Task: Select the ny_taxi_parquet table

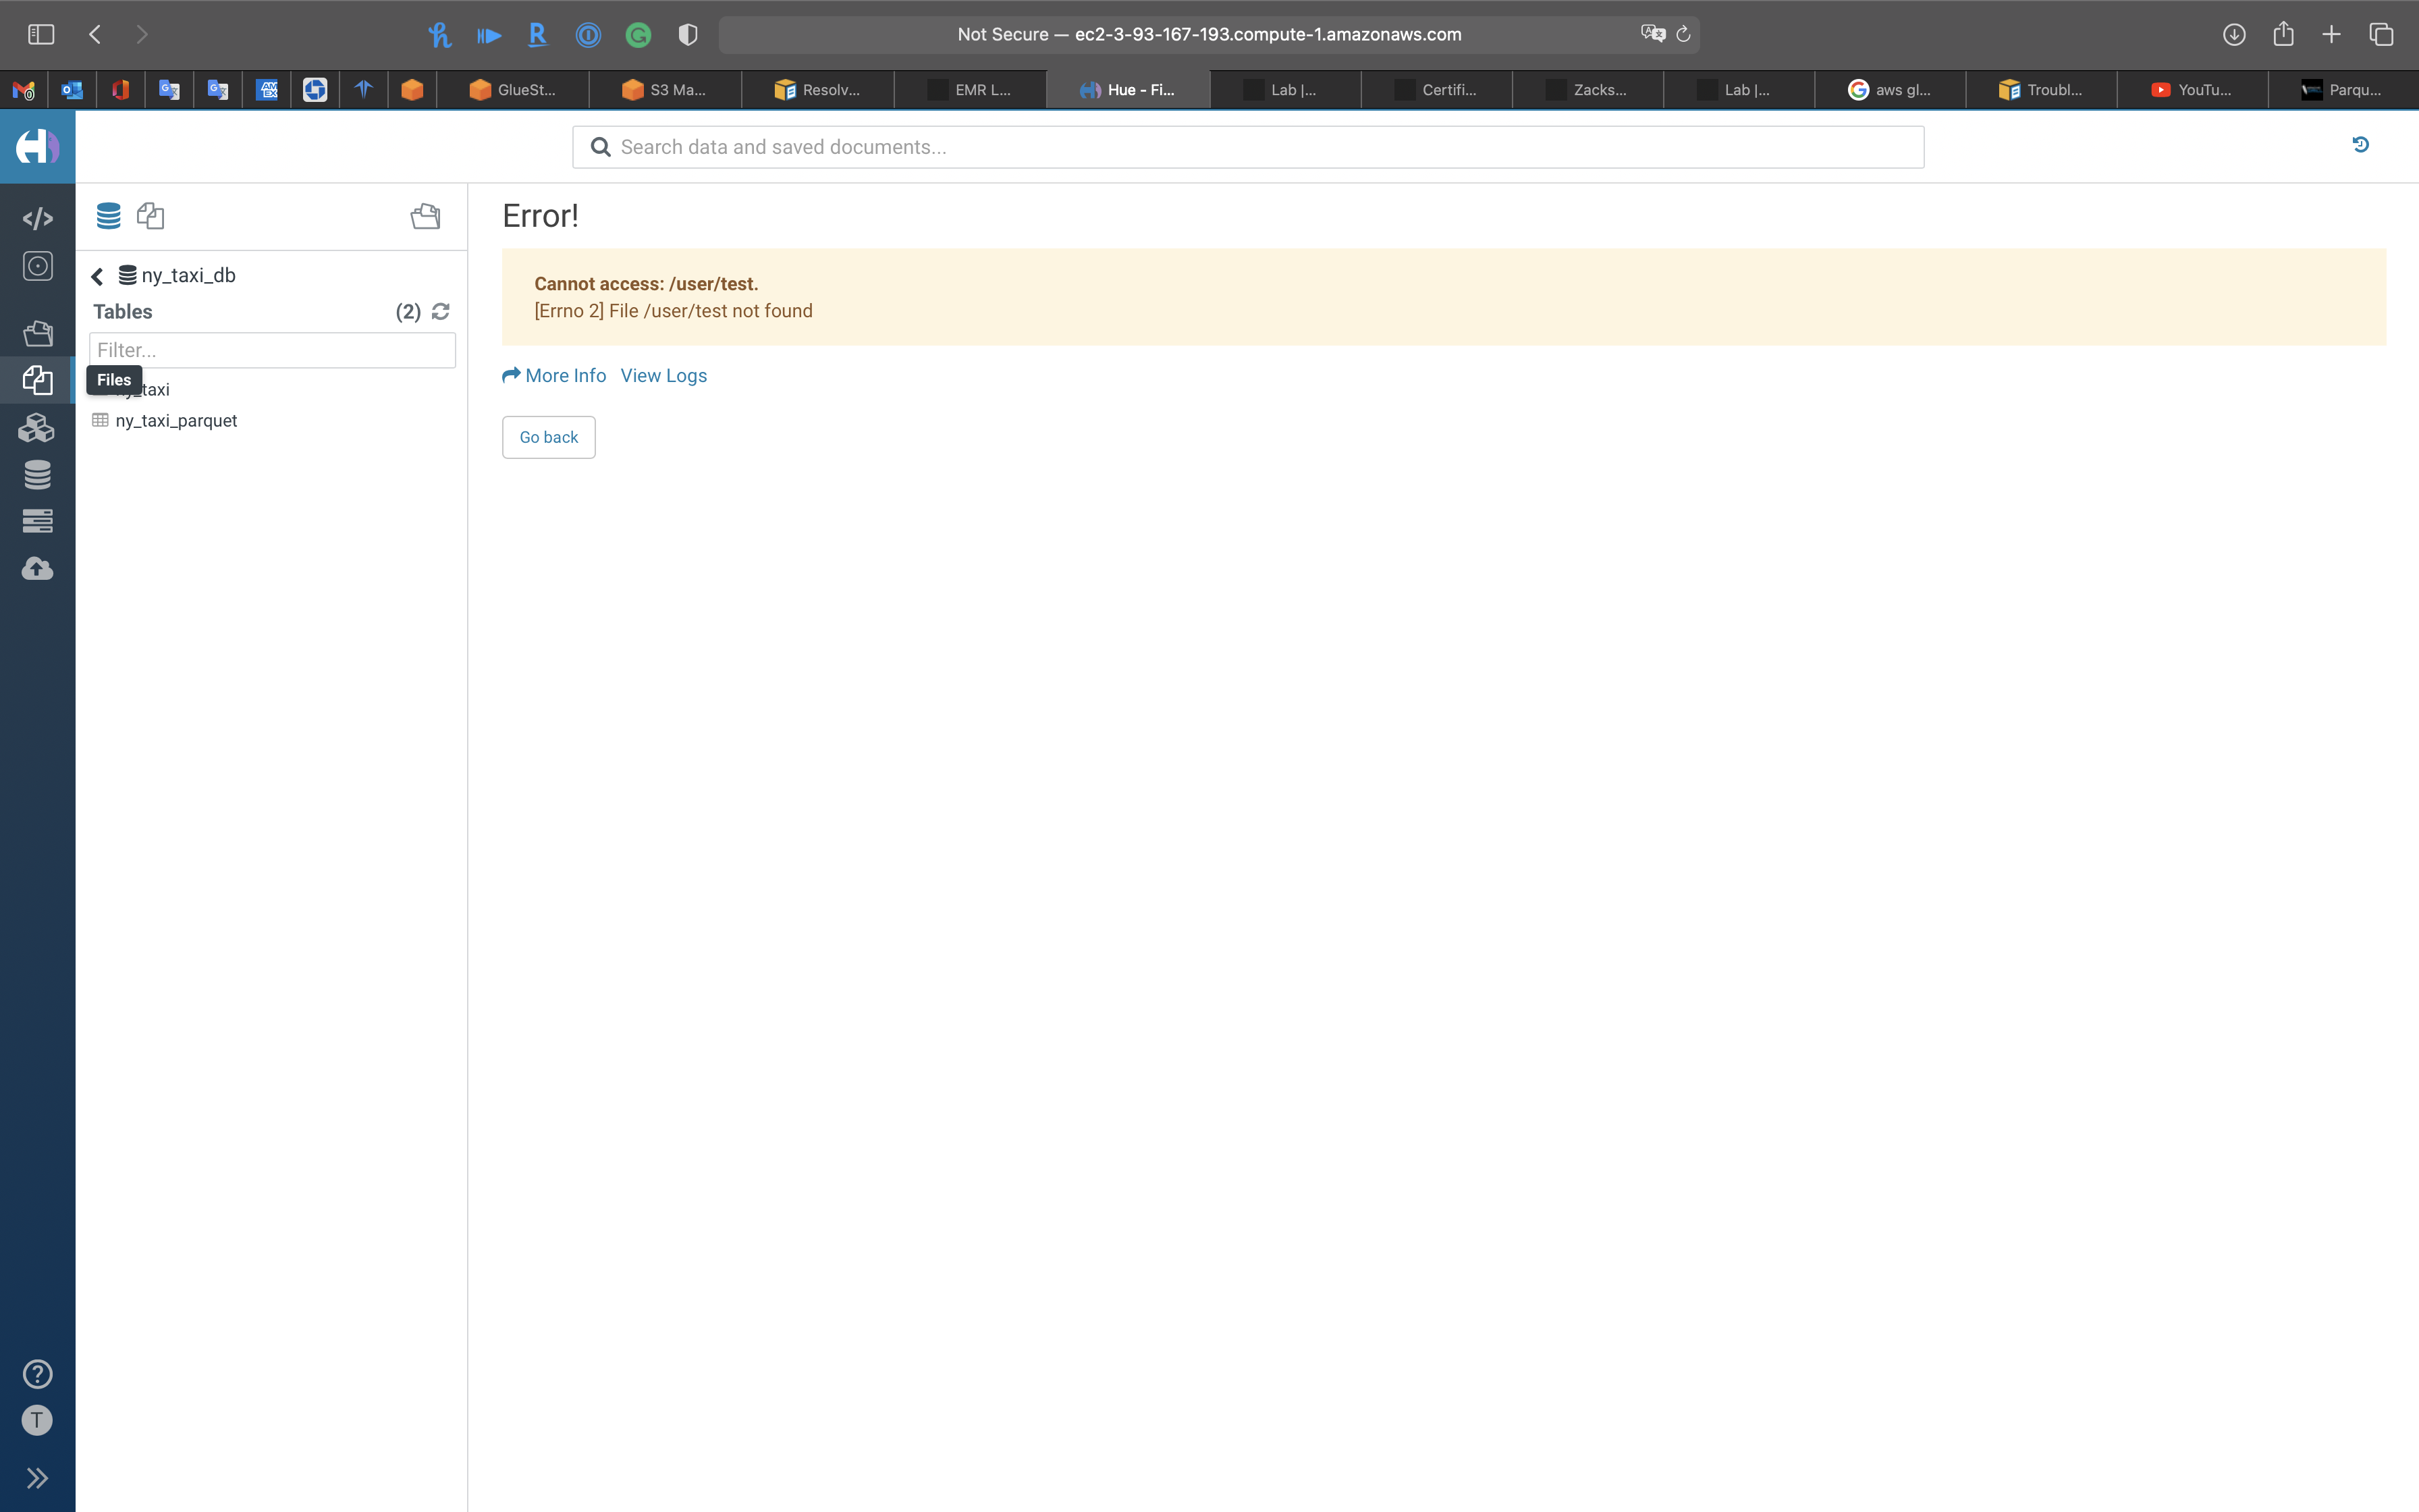Action: 176,421
